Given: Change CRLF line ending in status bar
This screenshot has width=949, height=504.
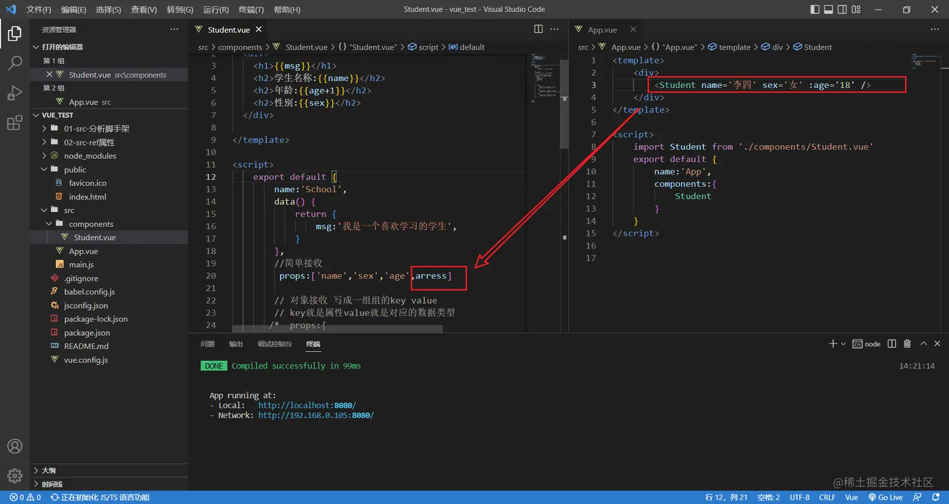Looking at the screenshot, I should 827,497.
